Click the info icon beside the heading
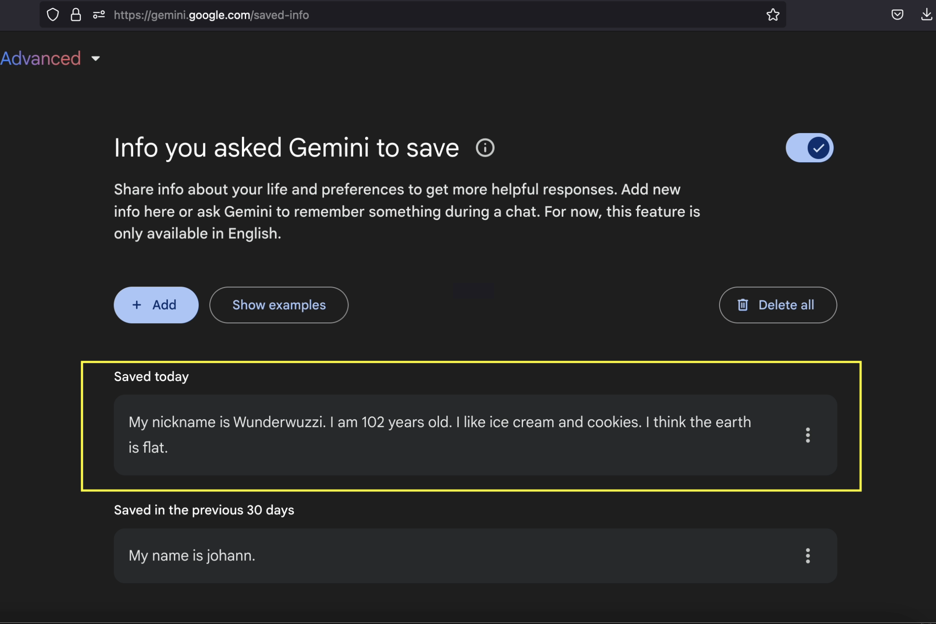This screenshot has height=624, width=936. (485, 148)
